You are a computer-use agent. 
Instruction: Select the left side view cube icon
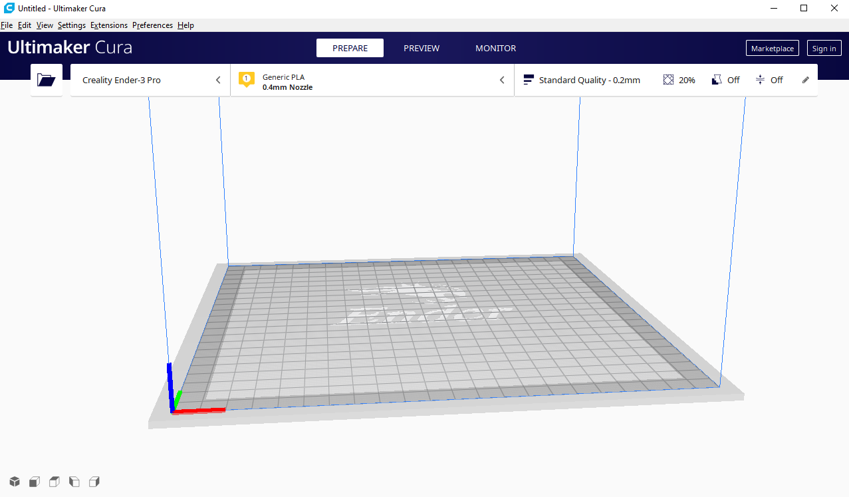tap(74, 482)
